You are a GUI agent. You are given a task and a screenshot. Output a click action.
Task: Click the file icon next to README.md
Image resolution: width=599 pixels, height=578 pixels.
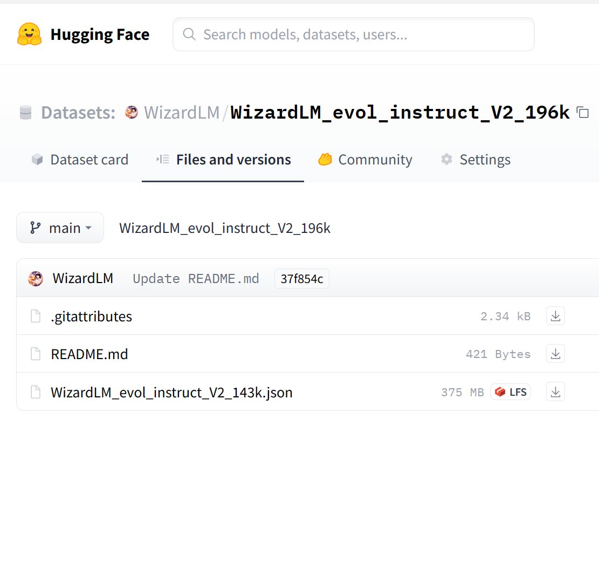(36, 354)
